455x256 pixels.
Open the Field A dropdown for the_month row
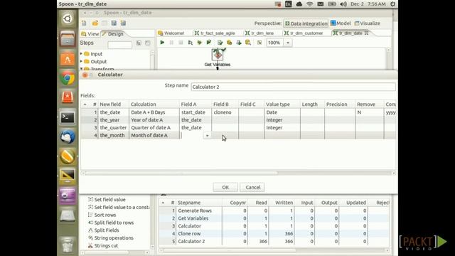click(x=207, y=135)
